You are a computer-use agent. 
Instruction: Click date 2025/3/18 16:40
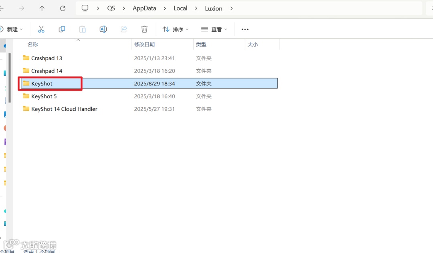click(154, 96)
